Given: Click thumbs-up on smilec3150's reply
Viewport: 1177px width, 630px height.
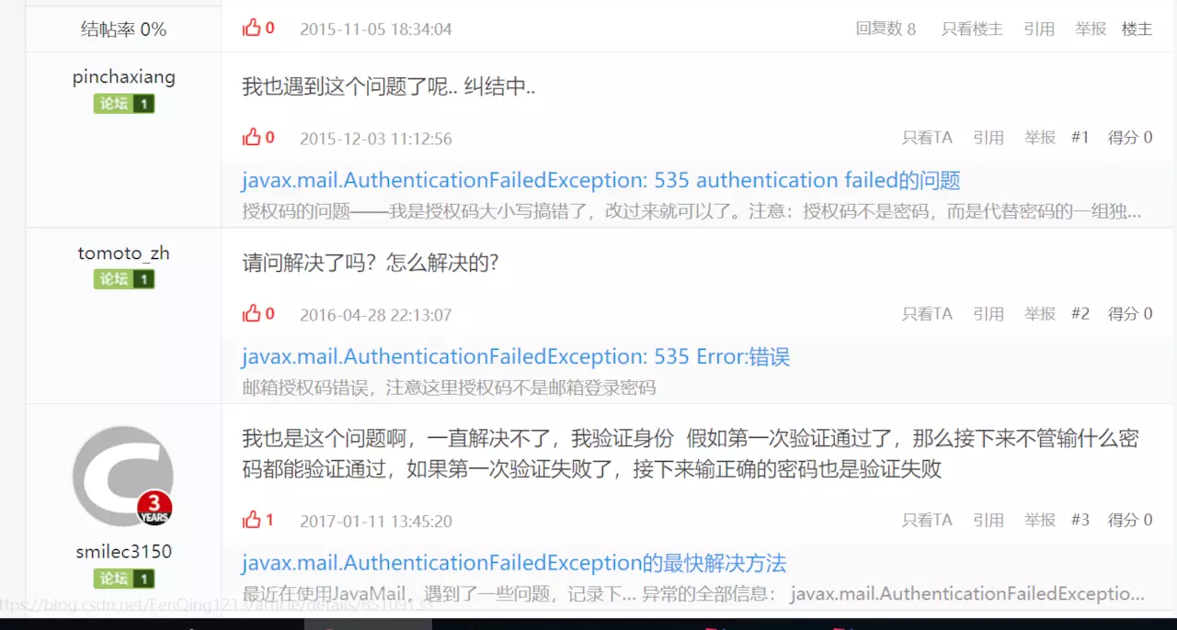Looking at the screenshot, I should pyautogui.click(x=252, y=520).
